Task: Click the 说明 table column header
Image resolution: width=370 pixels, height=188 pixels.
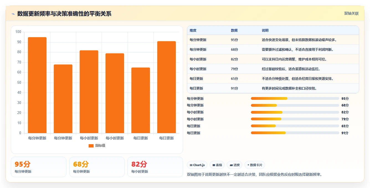Action: click(265, 31)
